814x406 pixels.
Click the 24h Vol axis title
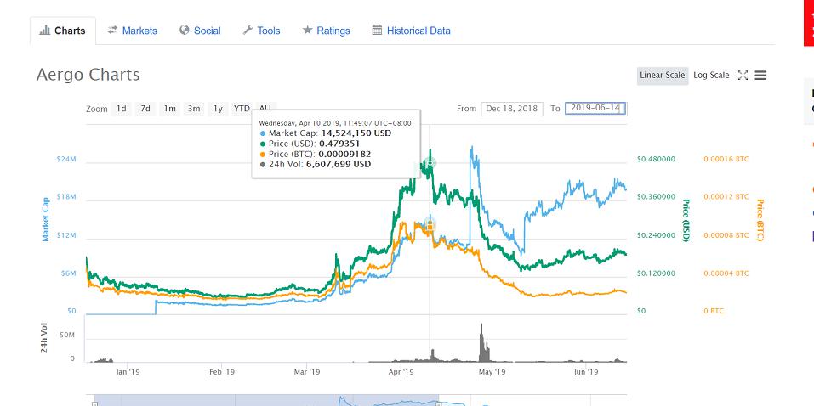click(x=44, y=337)
